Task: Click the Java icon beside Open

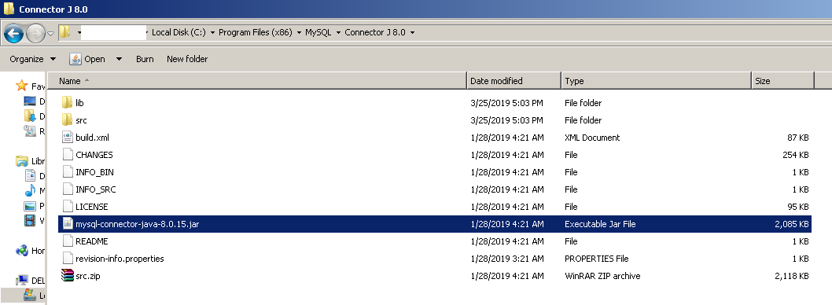Action: 75,59
